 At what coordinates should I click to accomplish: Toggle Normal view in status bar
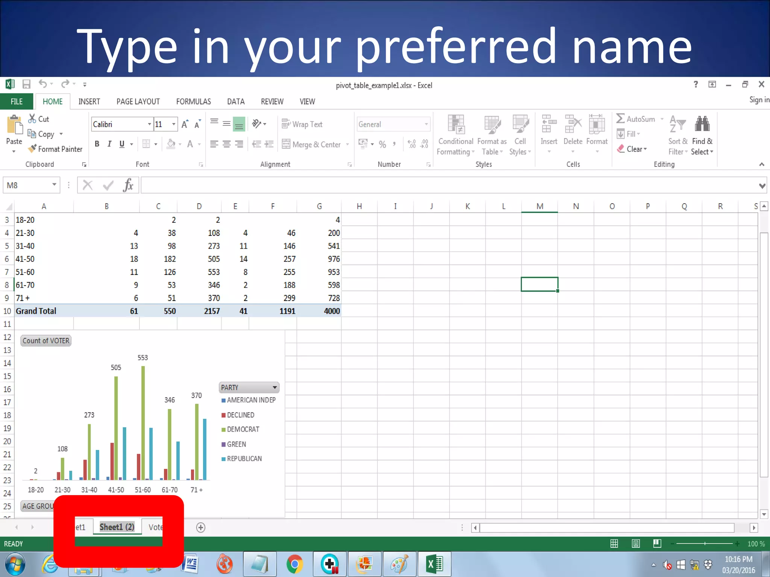614,544
